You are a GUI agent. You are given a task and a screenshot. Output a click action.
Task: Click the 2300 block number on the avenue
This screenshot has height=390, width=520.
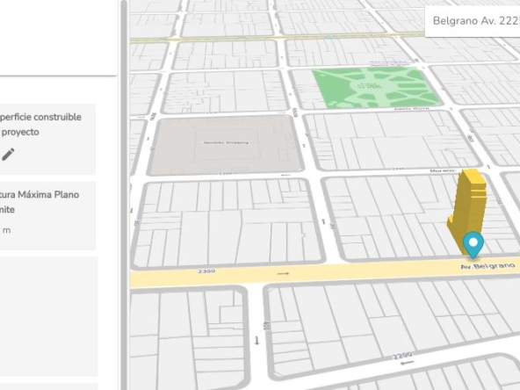206,271
